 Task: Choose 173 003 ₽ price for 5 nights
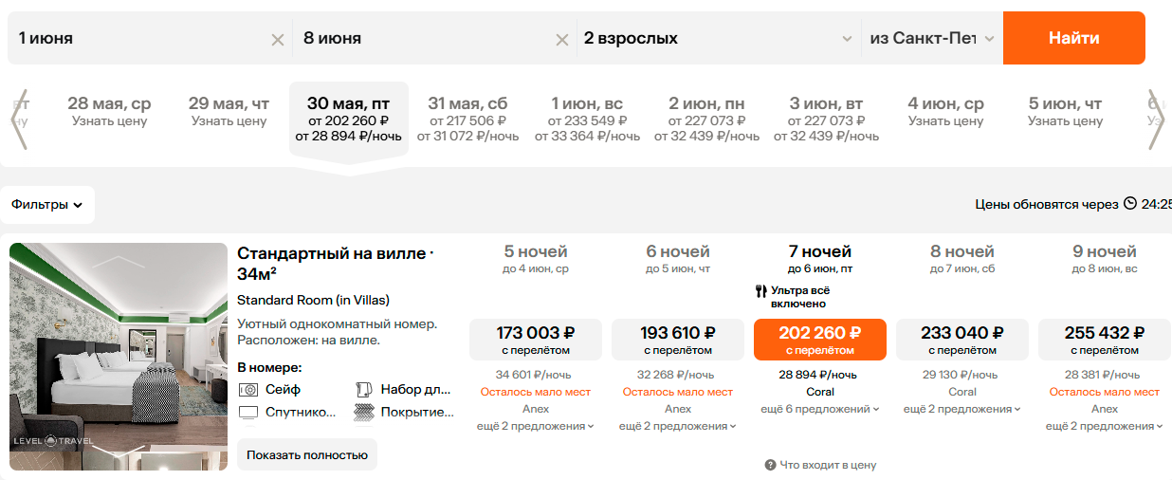point(536,340)
